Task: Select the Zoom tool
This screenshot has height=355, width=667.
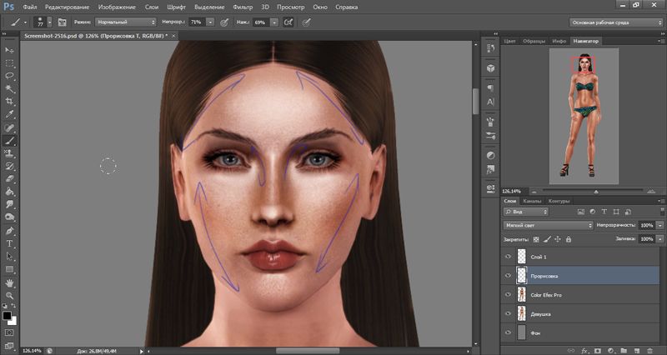Action: pos(9,296)
